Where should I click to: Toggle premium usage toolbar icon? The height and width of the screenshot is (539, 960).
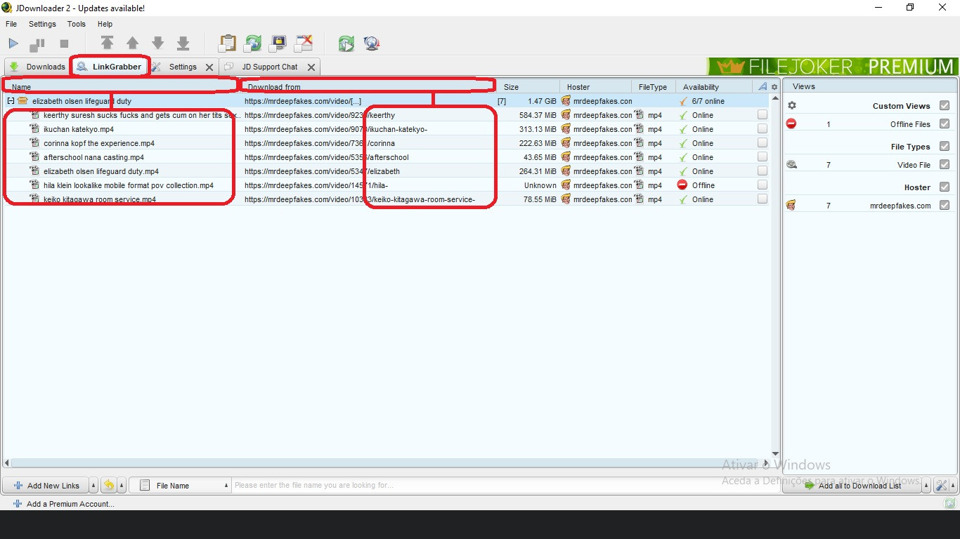(x=278, y=44)
